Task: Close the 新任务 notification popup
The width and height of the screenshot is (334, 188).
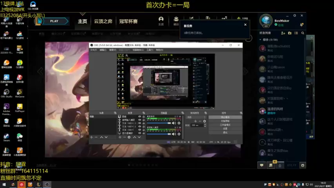Action: tap(245, 25)
